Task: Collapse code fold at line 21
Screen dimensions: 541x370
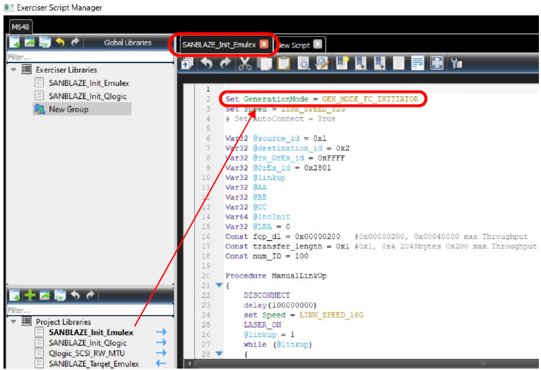Action: [218, 285]
